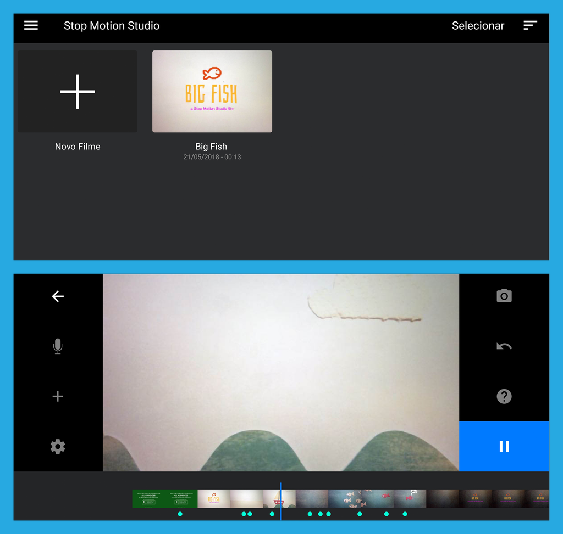Go back using the left arrow
The width and height of the screenshot is (563, 534).
pyautogui.click(x=58, y=296)
